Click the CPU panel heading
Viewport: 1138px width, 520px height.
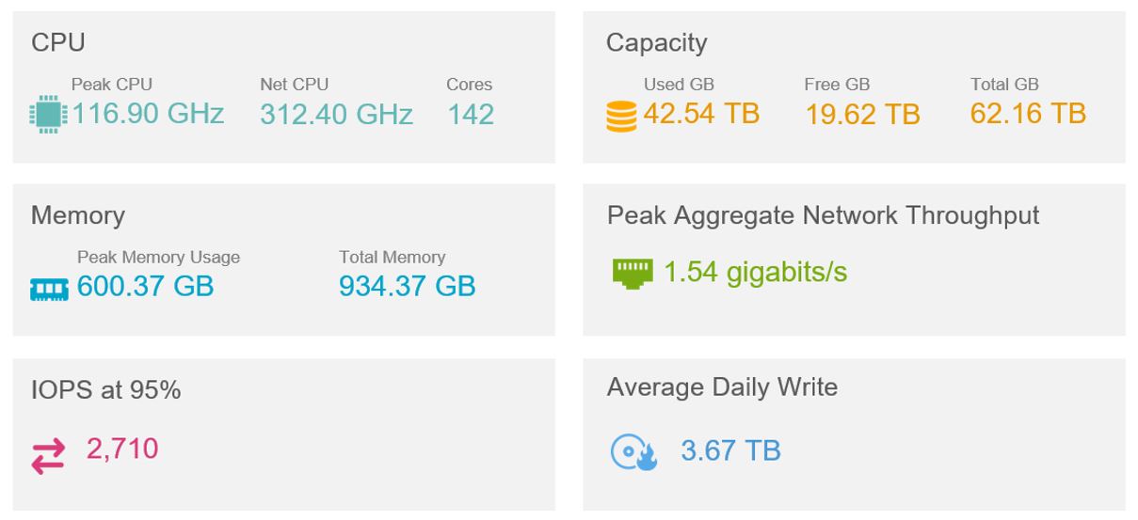point(58,42)
